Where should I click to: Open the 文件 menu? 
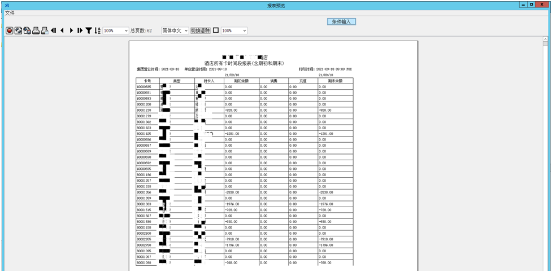coord(10,13)
